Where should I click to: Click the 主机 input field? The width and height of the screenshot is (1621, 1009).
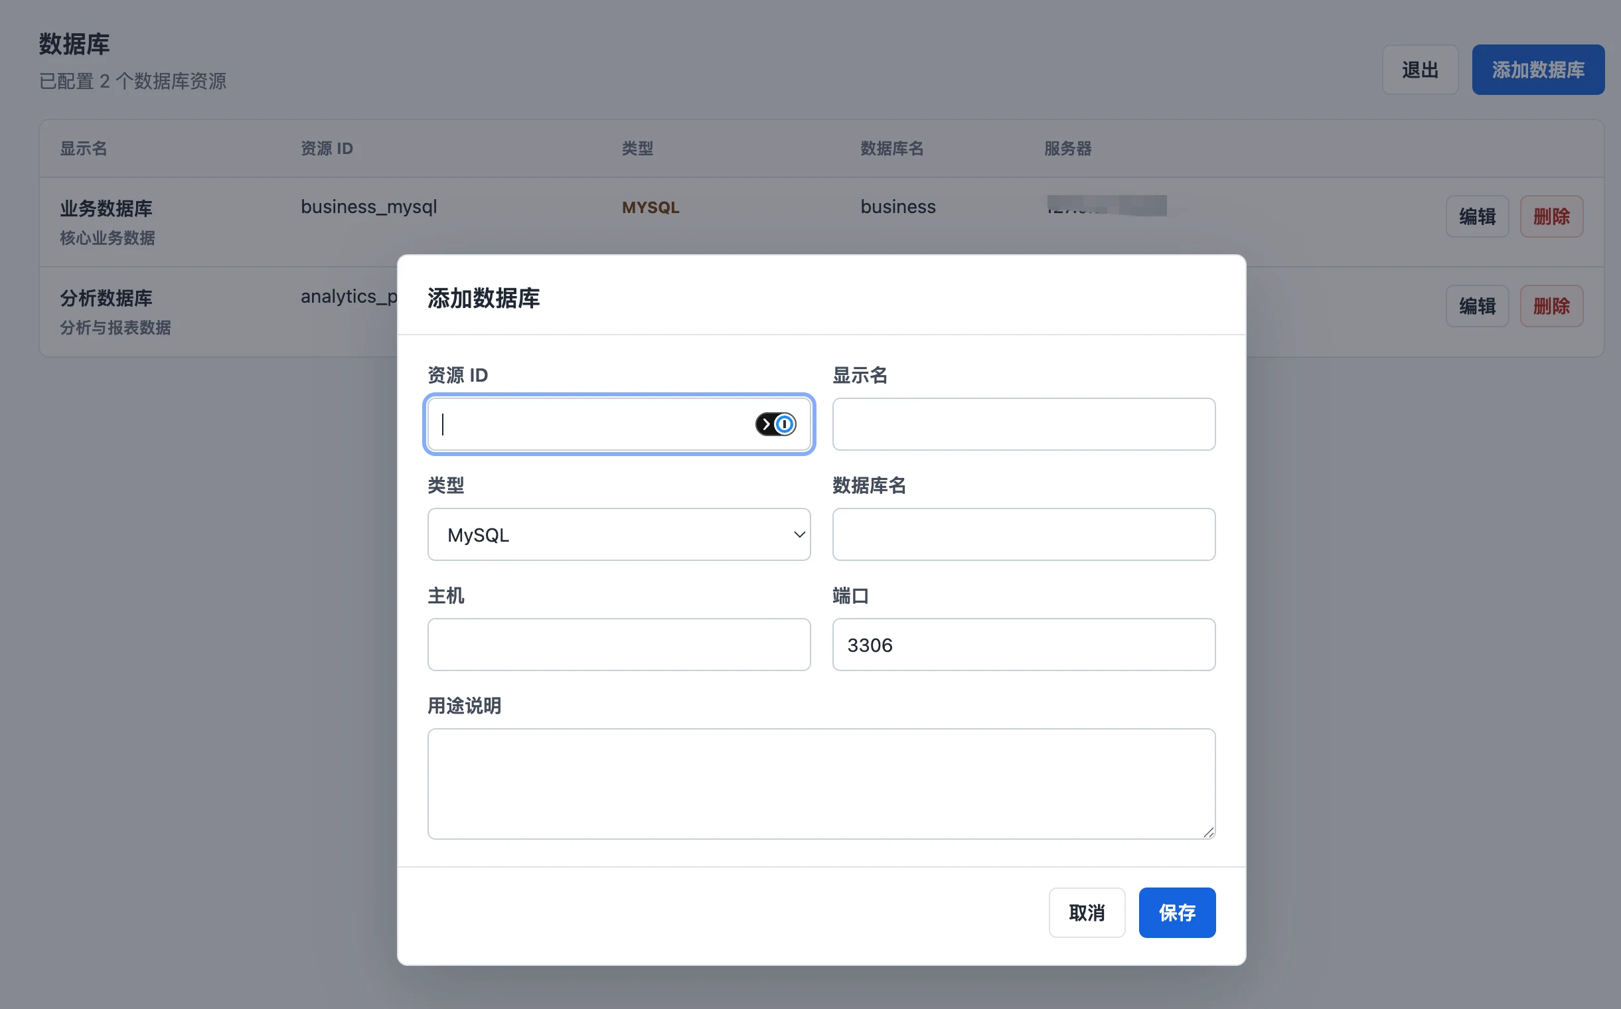619,645
